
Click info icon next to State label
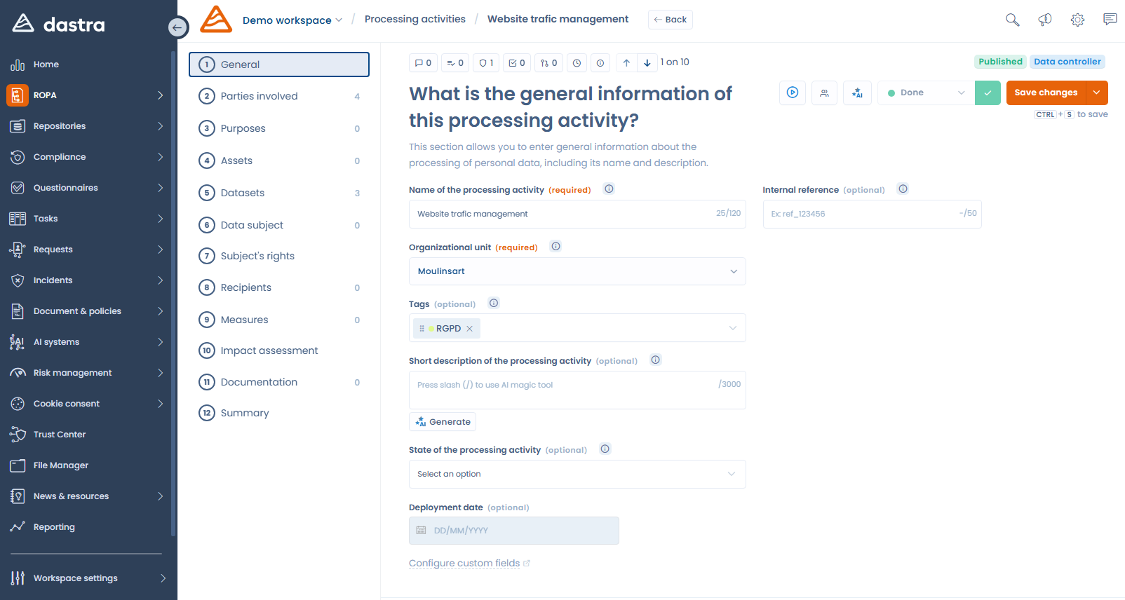tap(605, 449)
